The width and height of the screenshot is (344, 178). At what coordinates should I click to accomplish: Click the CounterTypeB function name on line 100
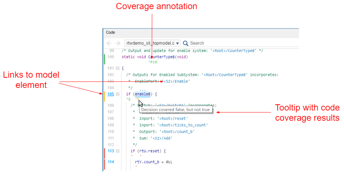click(x=161, y=57)
